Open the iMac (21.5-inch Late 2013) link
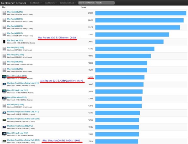This screenshot has height=144, width=188. (x=18, y=90)
